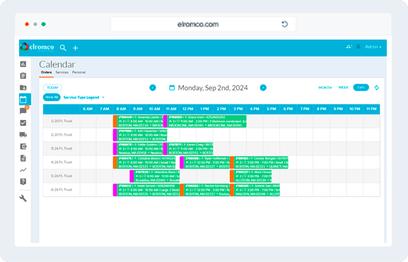
Task: Switch to the Personal tab
Action: (78, 72)
